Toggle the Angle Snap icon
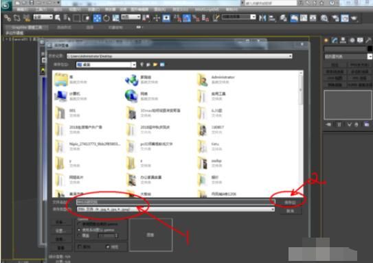This screenshot has width=373, height=263. (187, 18)
